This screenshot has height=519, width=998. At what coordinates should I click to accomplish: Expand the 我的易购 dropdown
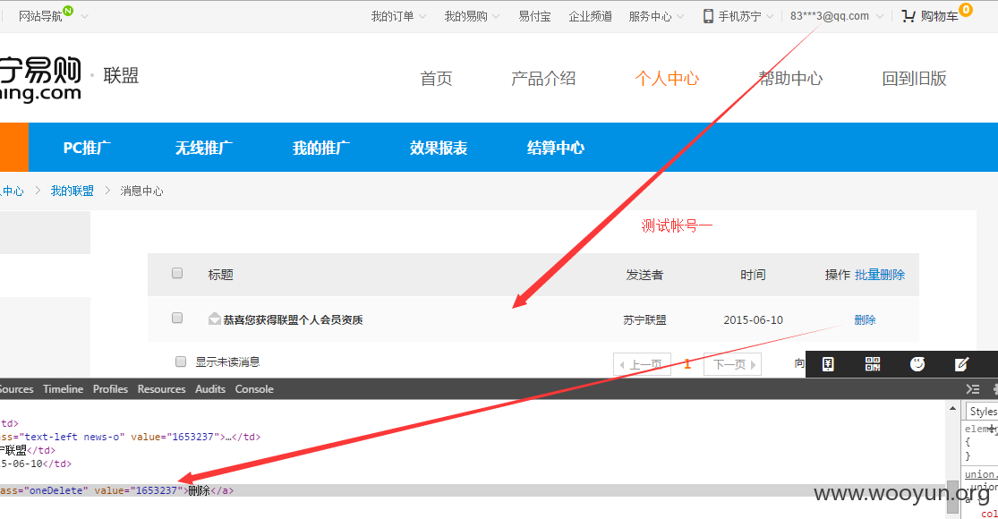496,16
